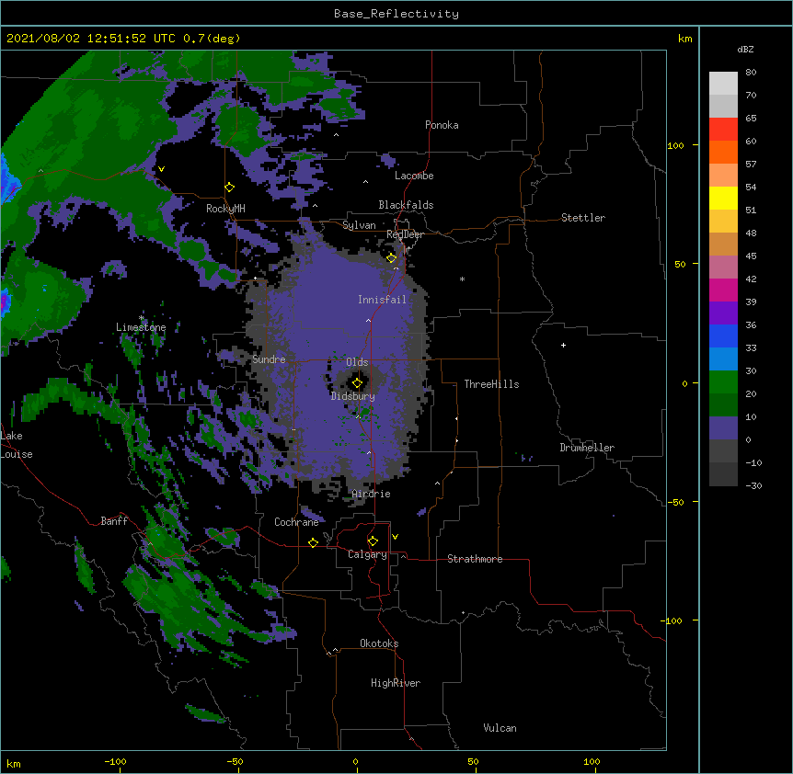Click the HighRiver city label

pyautogui.click(x=396, y=683)
